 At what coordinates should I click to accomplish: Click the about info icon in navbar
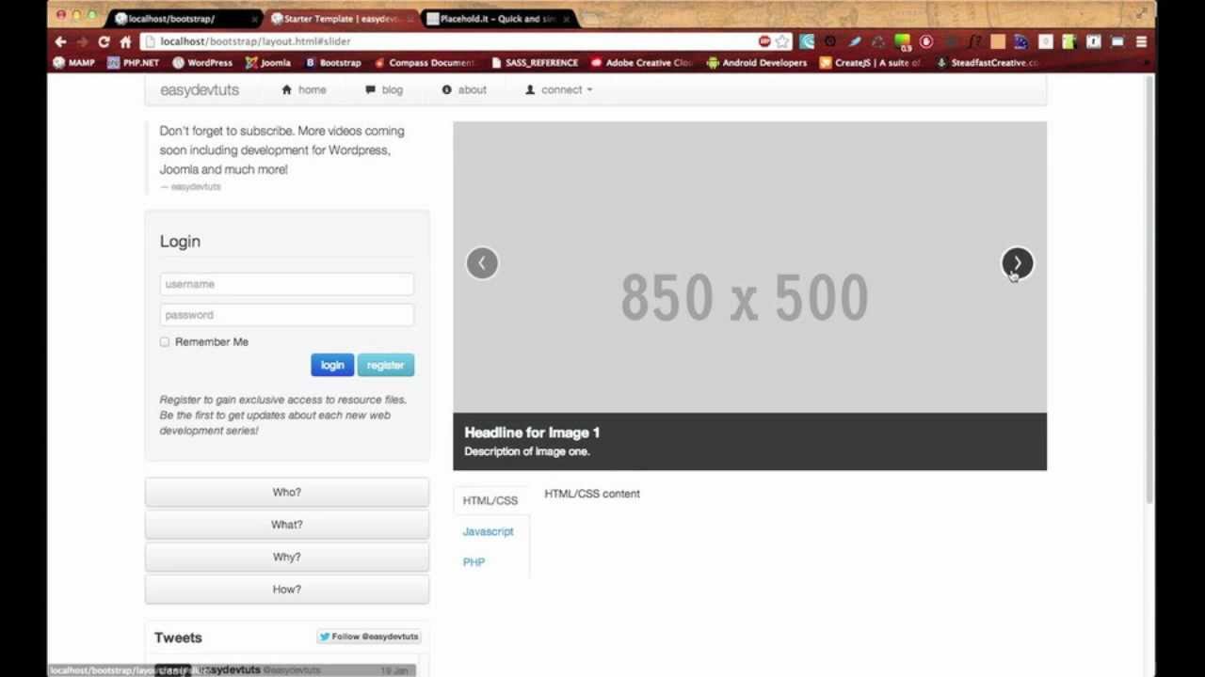(446, 89)
